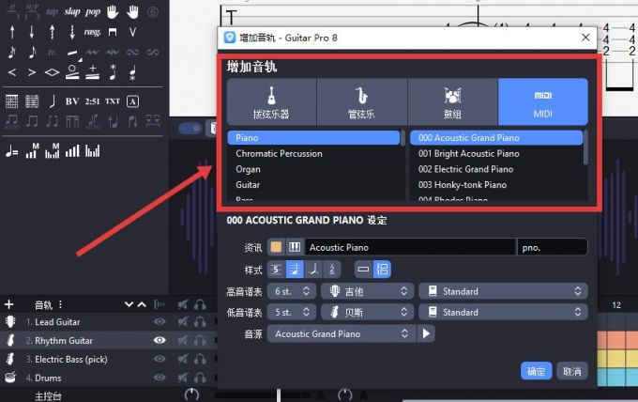Click the grace note before beat icon
This screenshot has width=638, height=402.
(12, 53)
